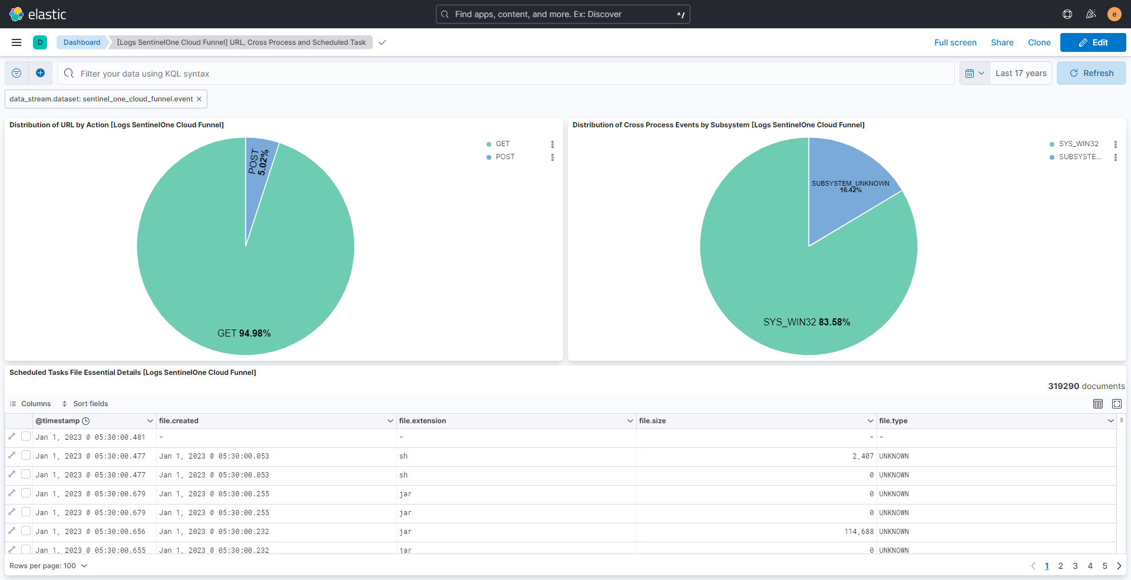Select the checkbox for row 05:30:00.656
Image resolution: width=1131 pixels, height=580 pixels.
26,530
